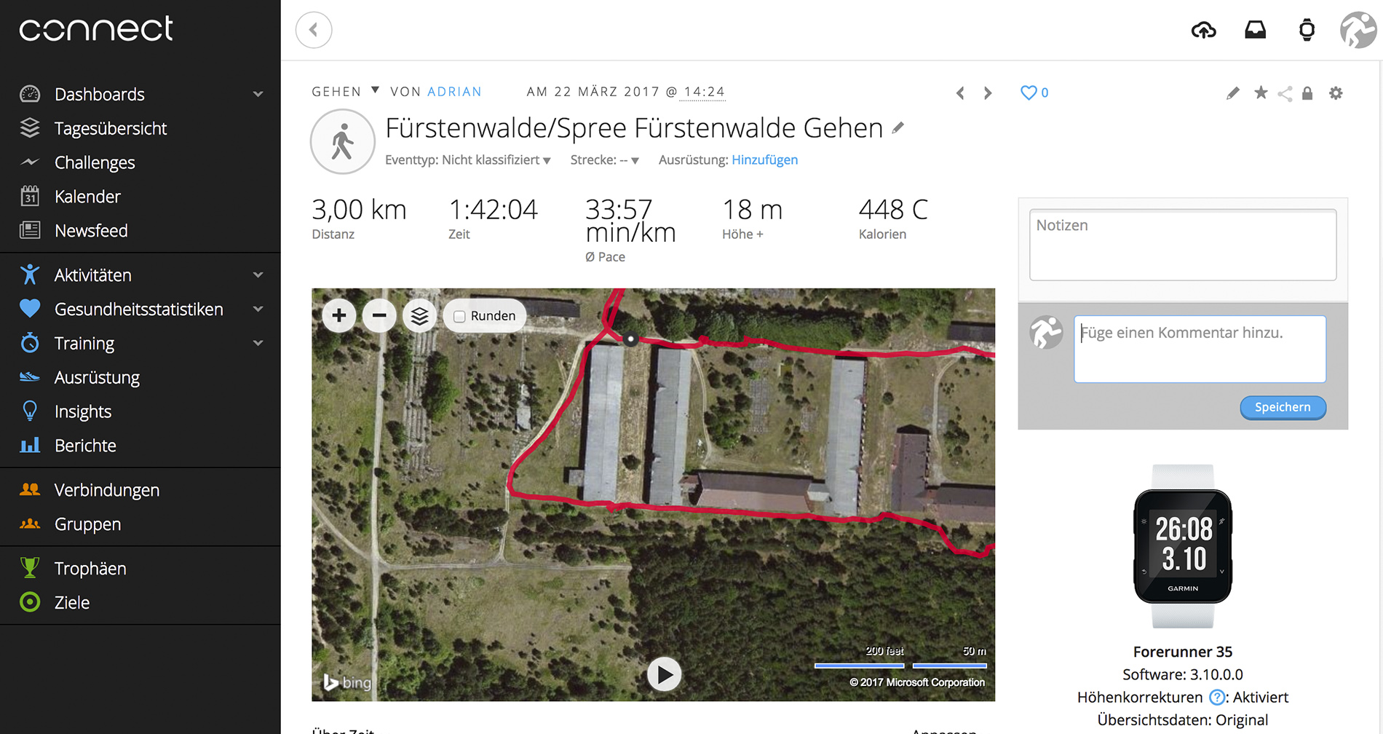Click the cloud upload icon
This screenshot has height=734, width=1383.
point(1203,30)
